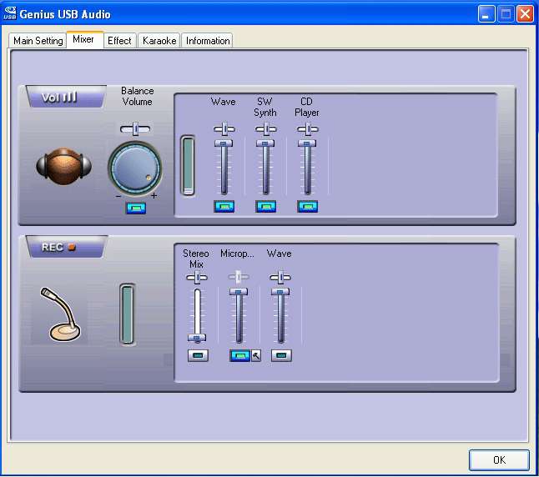The width and height of the screenshot is (539, 477).
Task: Click the master Balance slider above knob
Action: 135,129
